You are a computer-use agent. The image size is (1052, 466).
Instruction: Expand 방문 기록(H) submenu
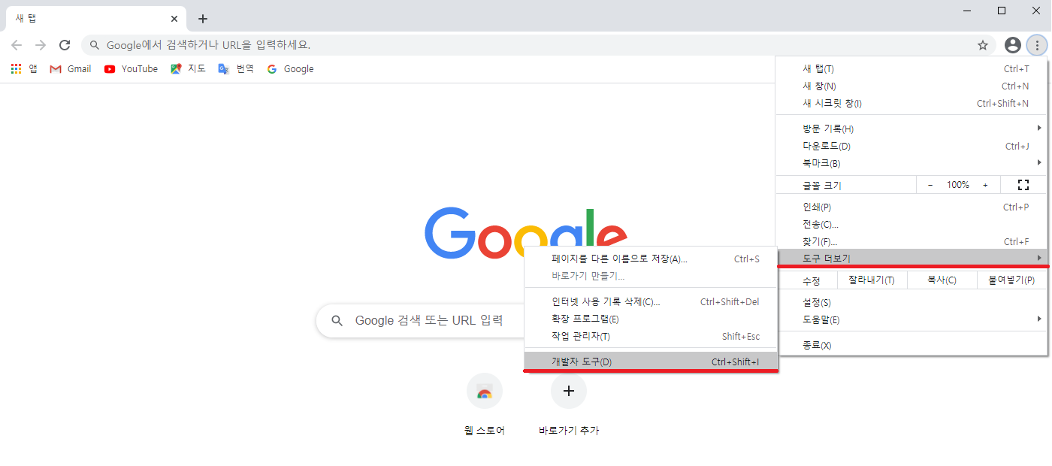[912, 129]
